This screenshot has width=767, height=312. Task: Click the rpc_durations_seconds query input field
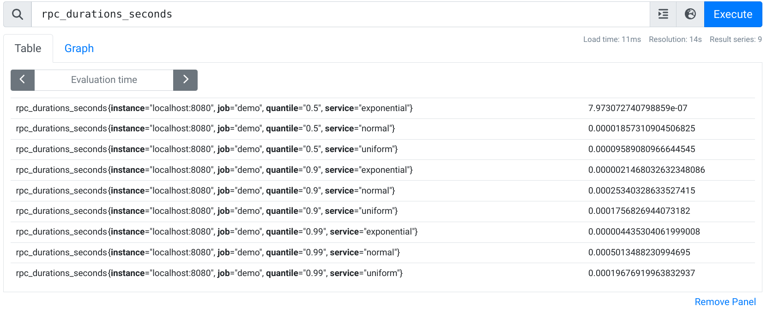(x=323, y=14)
